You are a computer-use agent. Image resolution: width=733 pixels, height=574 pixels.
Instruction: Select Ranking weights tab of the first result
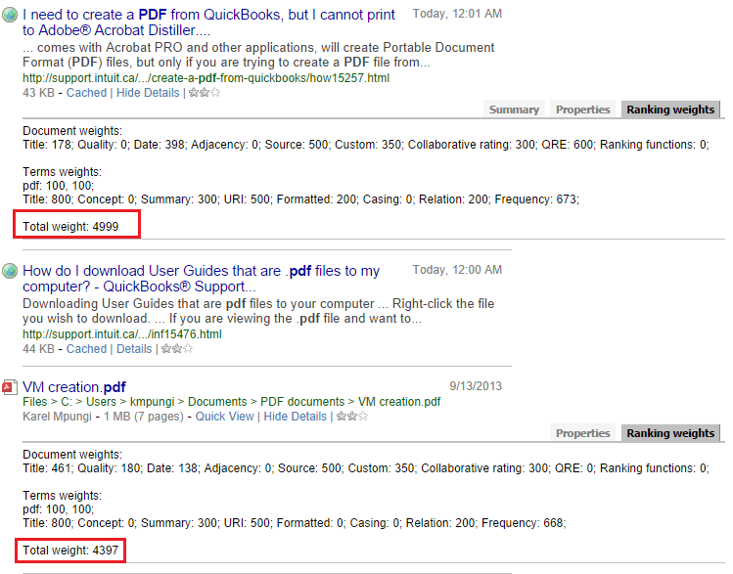[670, 109]
